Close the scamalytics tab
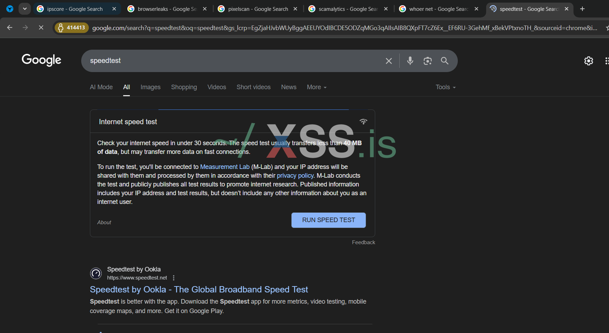Image resolution: width=609 pixels, height=333 pixels. [x=386, y=9]
